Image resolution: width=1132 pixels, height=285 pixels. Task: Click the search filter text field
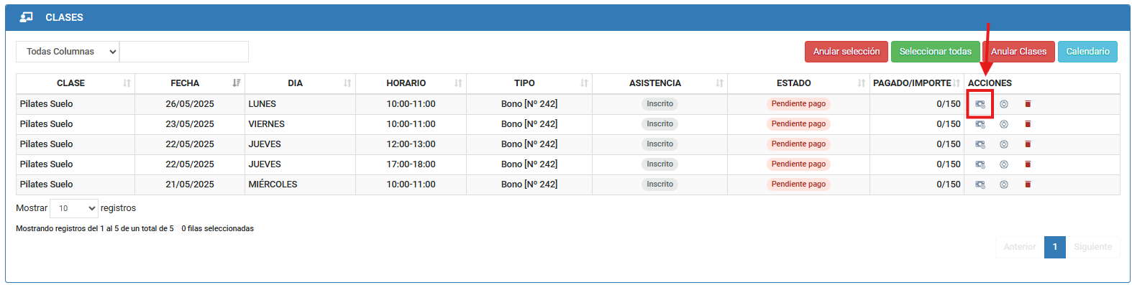184,52
